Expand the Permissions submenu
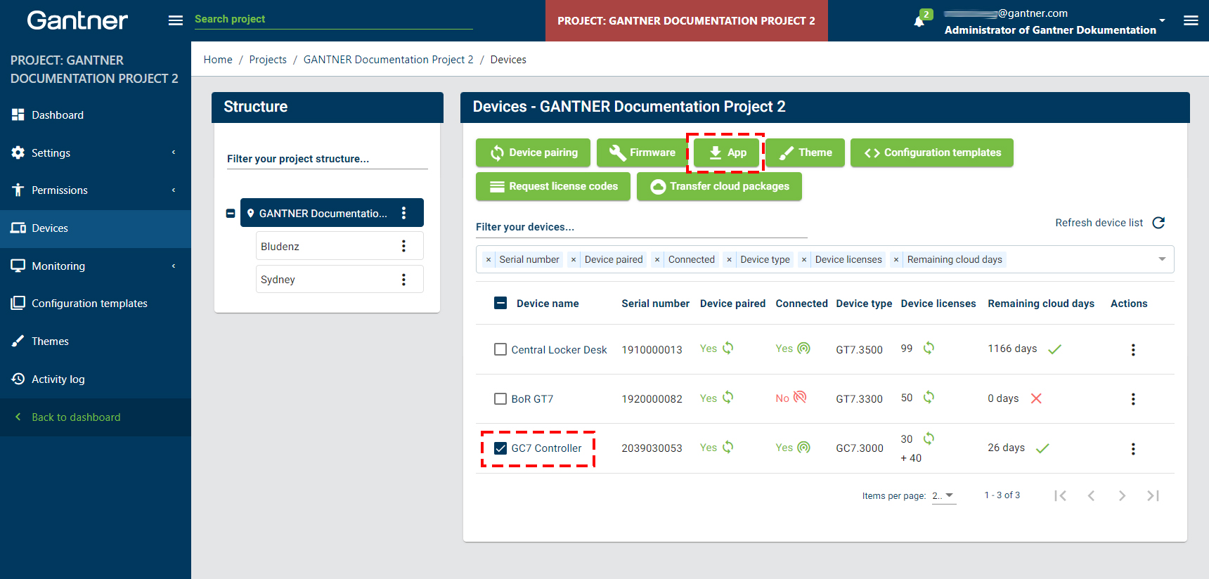This screenshot has height=579, width=1209. 174,190
